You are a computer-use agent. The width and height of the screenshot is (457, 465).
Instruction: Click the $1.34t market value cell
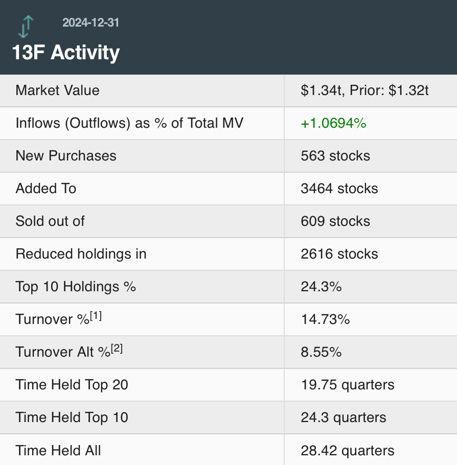coord(365,90)
